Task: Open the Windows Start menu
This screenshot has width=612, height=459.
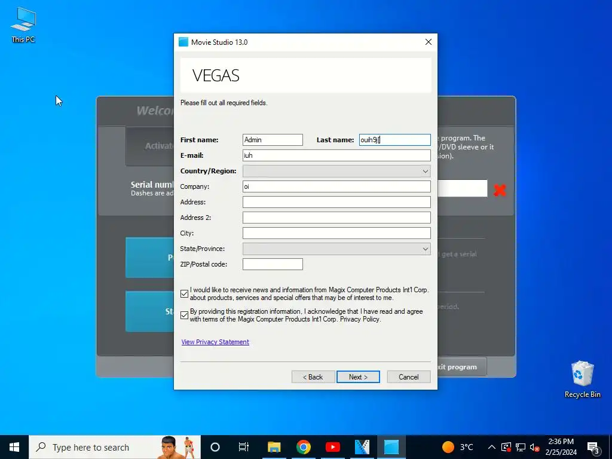Action: (14, 447)
